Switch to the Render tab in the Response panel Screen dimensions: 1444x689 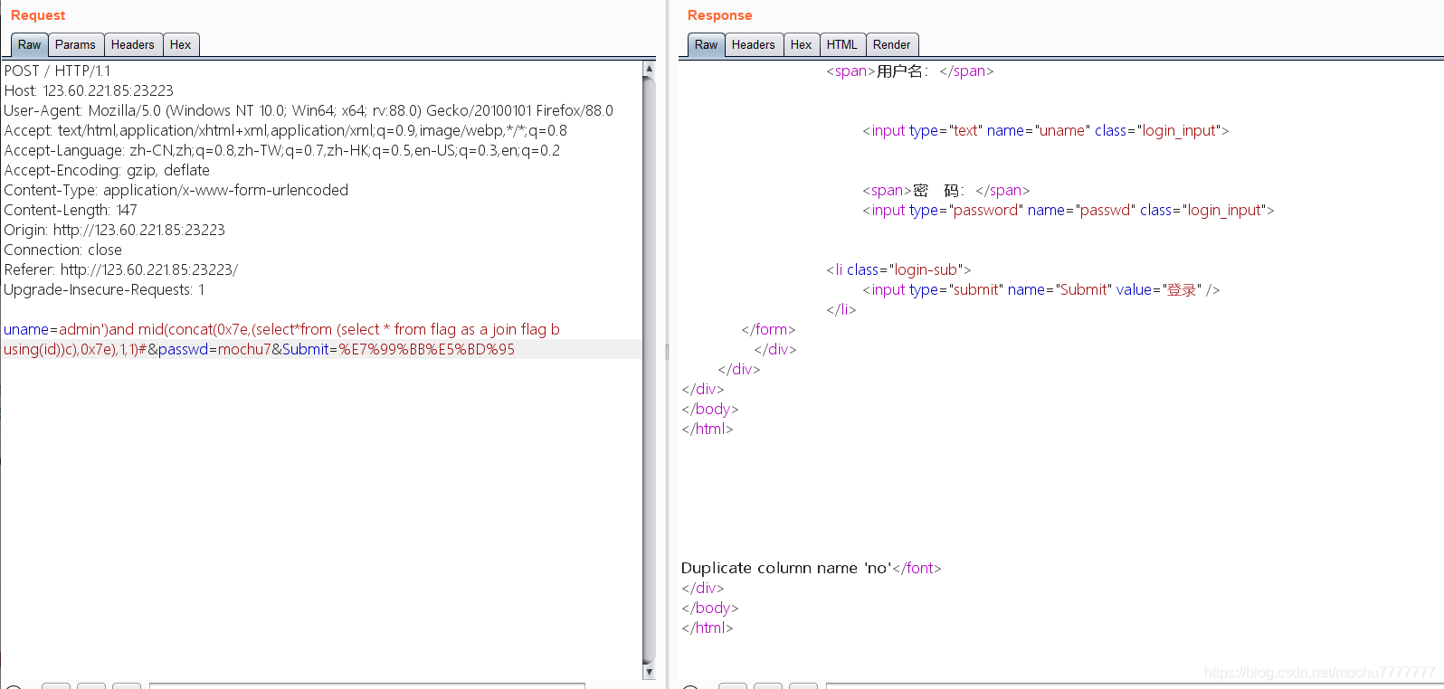892,44
